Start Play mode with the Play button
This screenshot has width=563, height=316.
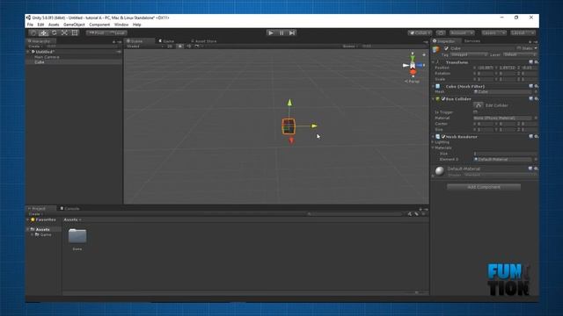pyautogui.click(x=271, y=33)
